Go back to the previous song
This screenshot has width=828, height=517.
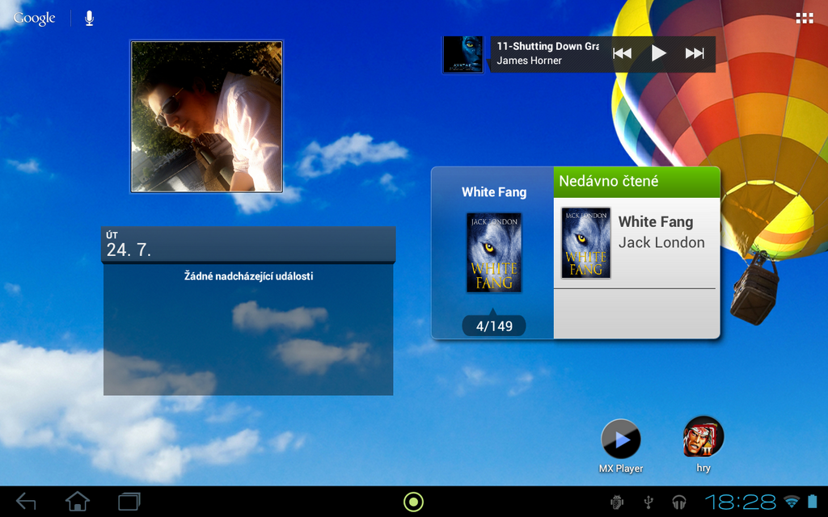point(623,53)
